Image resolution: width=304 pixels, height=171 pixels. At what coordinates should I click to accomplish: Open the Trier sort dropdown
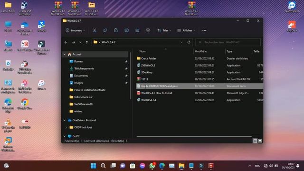(164, 30)
